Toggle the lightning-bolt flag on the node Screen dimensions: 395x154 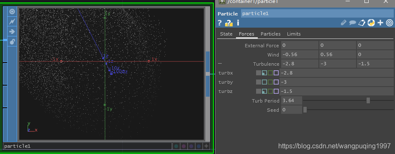click(x=12, y=22)
